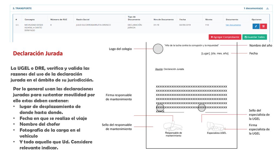Click the 'Razón Social' column header
278x156 pixels.
(x=83, y=19)
